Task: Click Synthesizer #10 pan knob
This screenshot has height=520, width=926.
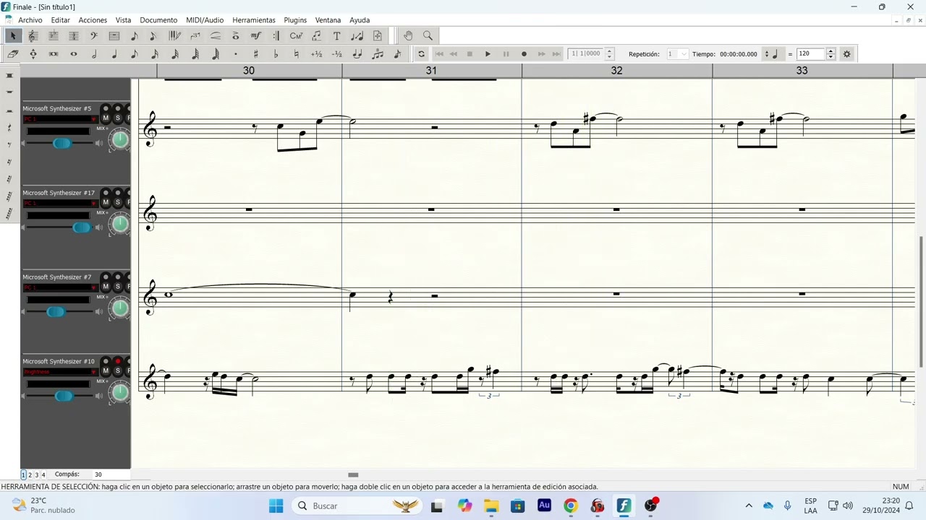Action: (119, 393)
